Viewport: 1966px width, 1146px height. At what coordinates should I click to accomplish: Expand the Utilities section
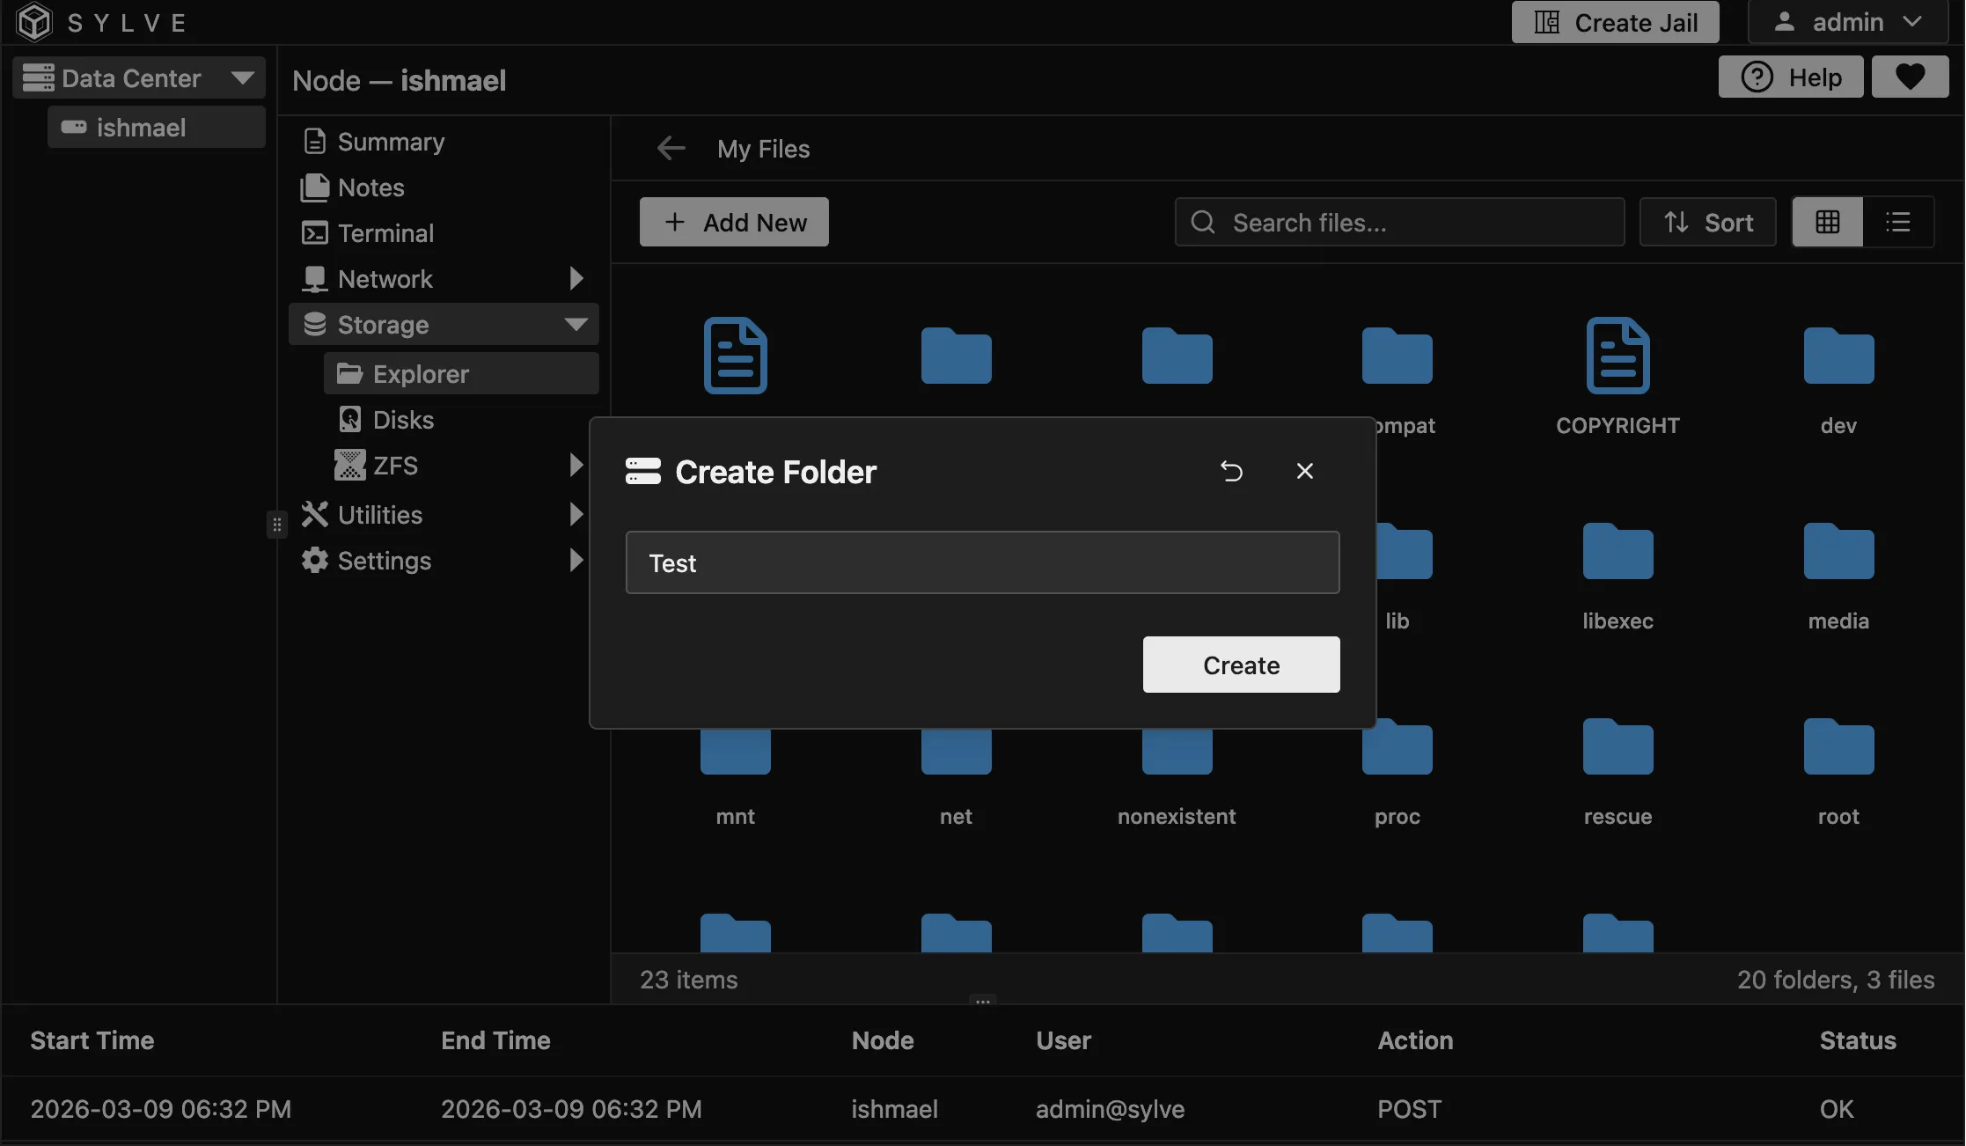[x=576, y=514]
